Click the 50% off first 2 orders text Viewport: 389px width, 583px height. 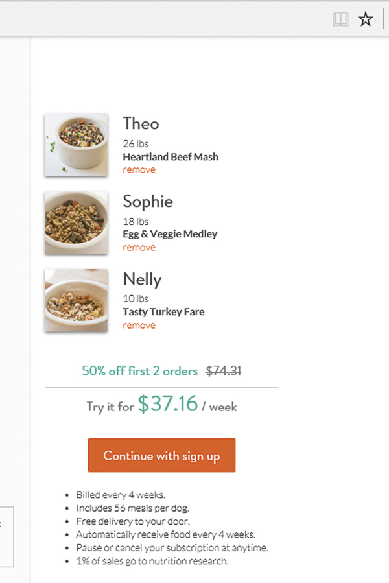pos(139,371)
